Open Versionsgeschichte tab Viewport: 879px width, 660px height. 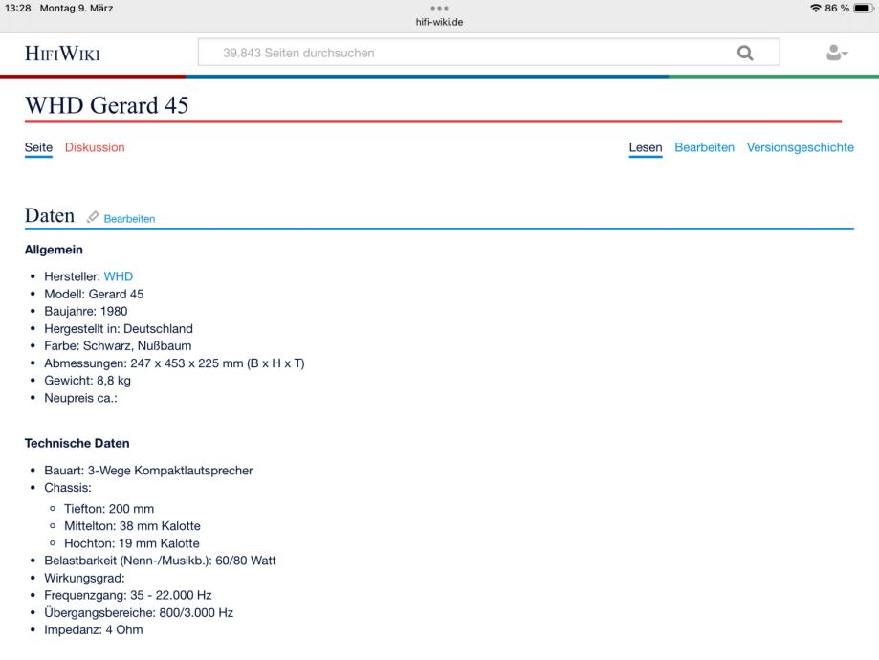pyautogui.click(x=800, y=147)
